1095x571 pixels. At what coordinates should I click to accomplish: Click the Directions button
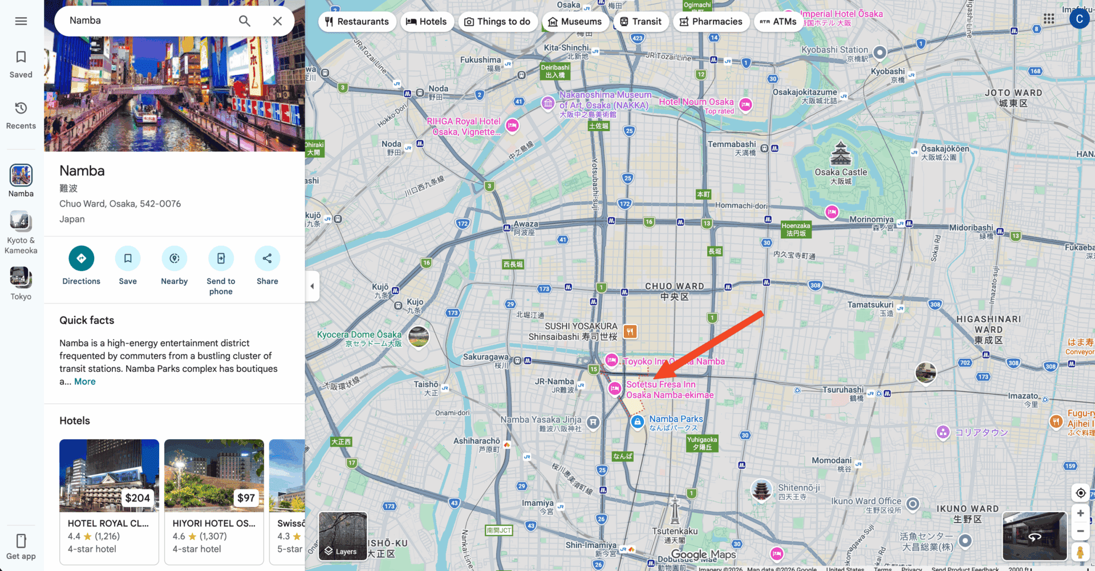coord(81,258)
